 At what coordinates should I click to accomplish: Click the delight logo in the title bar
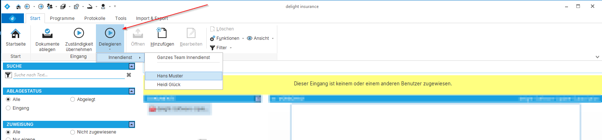click(x=7, y=7)
